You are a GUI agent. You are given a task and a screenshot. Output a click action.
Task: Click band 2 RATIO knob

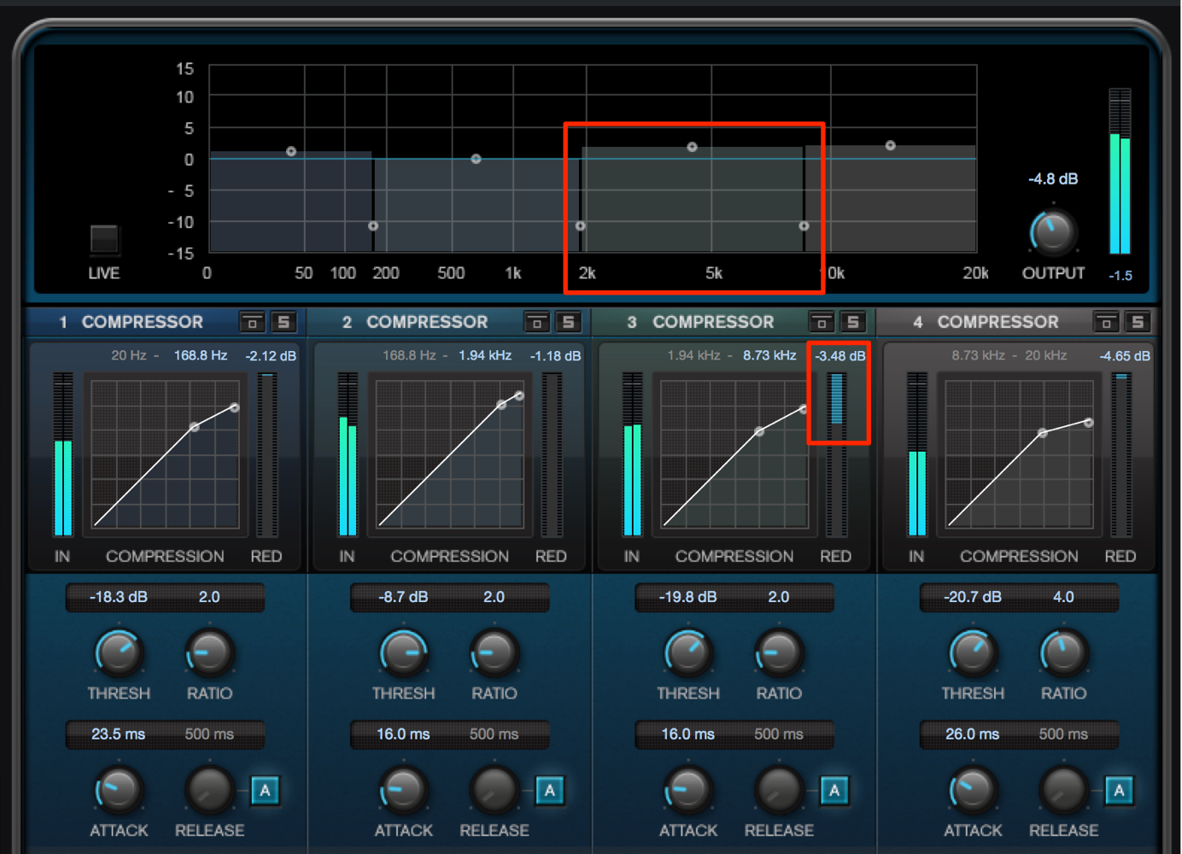tap(494, 653)
